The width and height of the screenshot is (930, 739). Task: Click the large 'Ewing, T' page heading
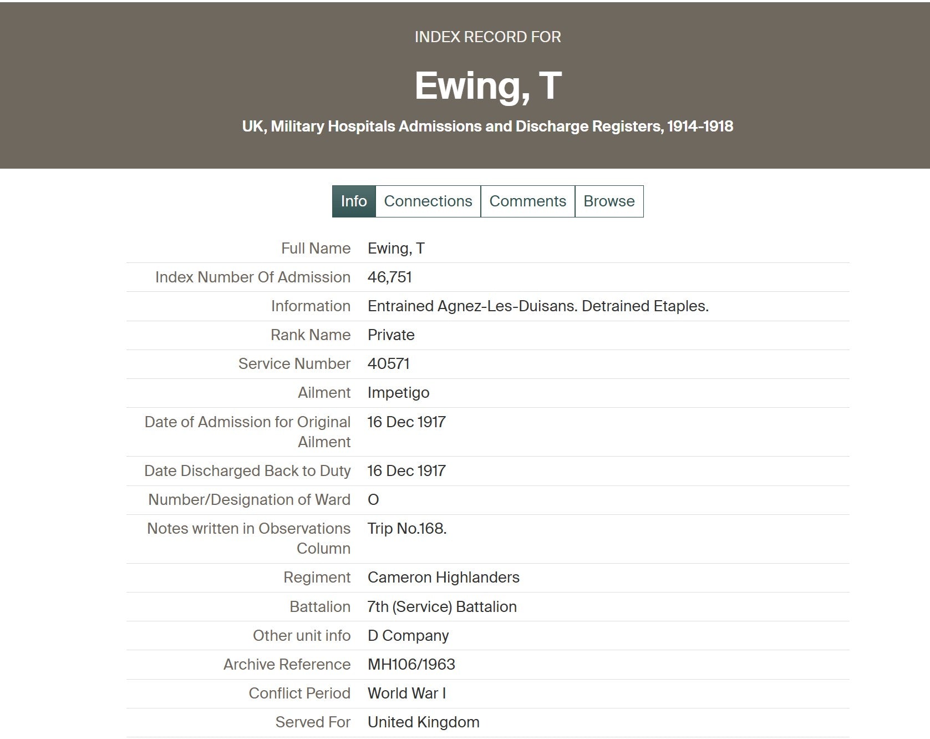[x=488, y=86]
